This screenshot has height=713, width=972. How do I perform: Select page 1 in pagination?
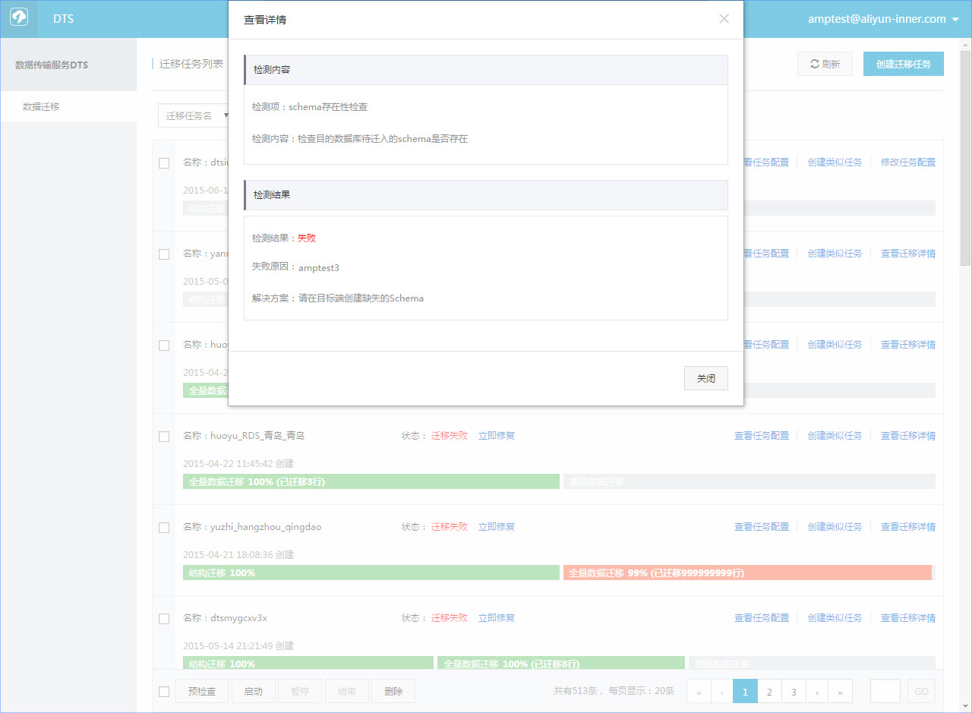tap(745, 692)
